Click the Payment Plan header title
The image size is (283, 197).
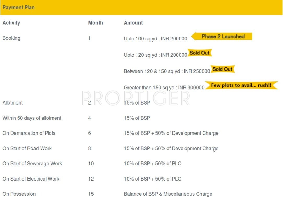[19, 7]
